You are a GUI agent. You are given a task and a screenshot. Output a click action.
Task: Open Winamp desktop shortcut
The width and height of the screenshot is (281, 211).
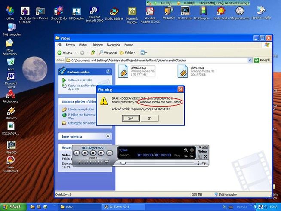[11, 113]
